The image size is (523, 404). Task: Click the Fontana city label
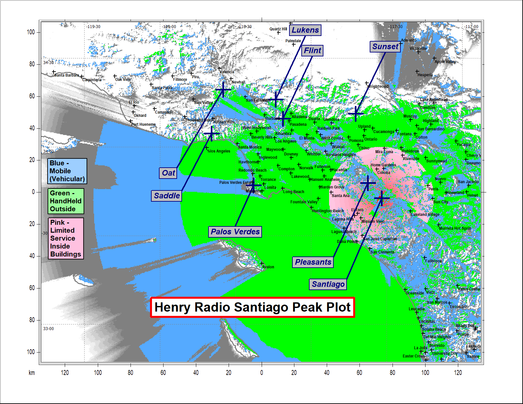click(404, 134)
